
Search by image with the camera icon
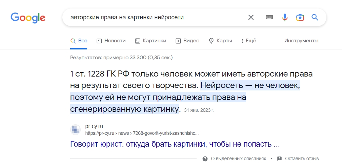(300, 17)
